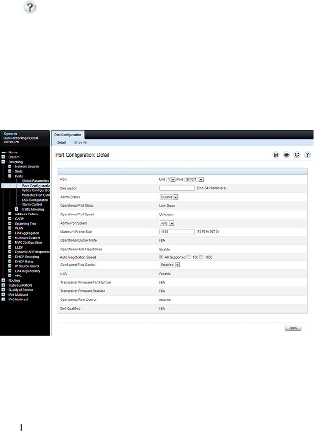
Task: Open the Admin Port Speed dropdown
Action: [x=167, y=223]
